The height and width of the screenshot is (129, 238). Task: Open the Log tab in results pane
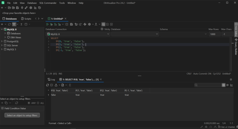(51, 79)
